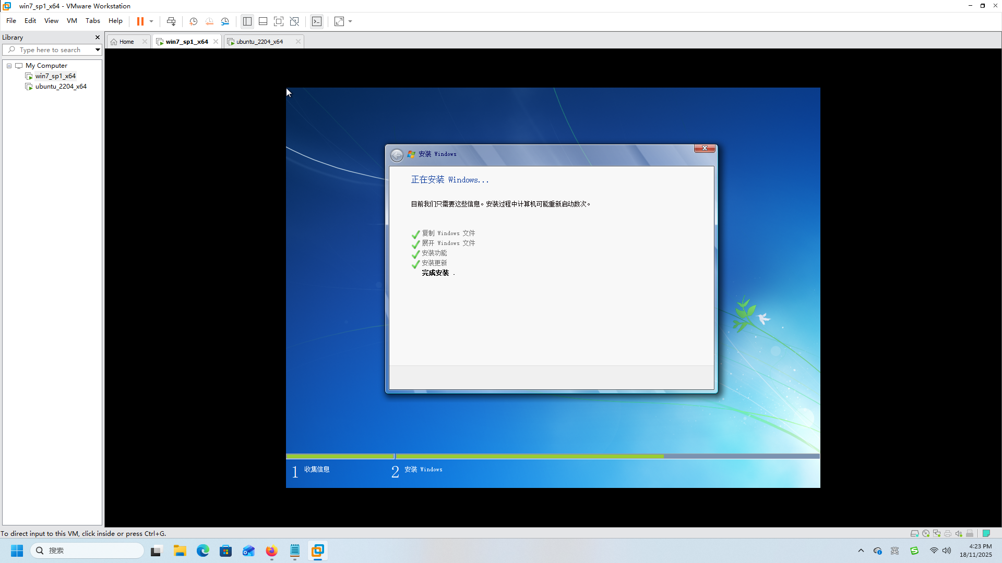Viewport: 1002px width, 563px height.
Task: Switch to the ubuntu_2204_x64 tab
Action: pos(259,42)
